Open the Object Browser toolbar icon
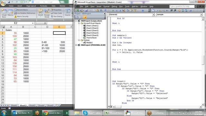 [x=135, y=11]
